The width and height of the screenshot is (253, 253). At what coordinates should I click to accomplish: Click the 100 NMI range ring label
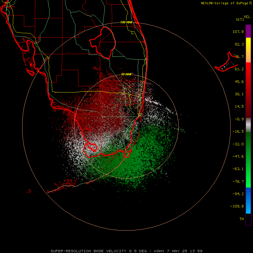point(126,22)
